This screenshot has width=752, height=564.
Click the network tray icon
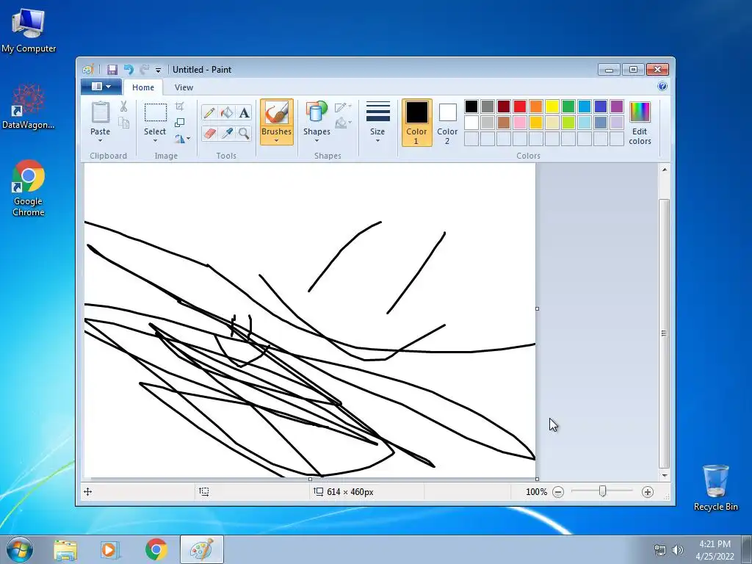point(660,550)
